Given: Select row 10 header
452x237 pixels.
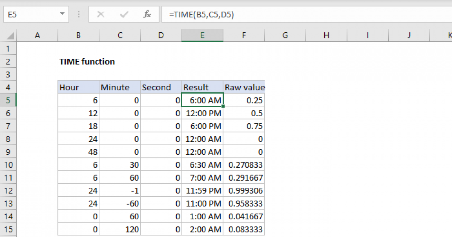Looking at the screenshot, I should [8, 165].
